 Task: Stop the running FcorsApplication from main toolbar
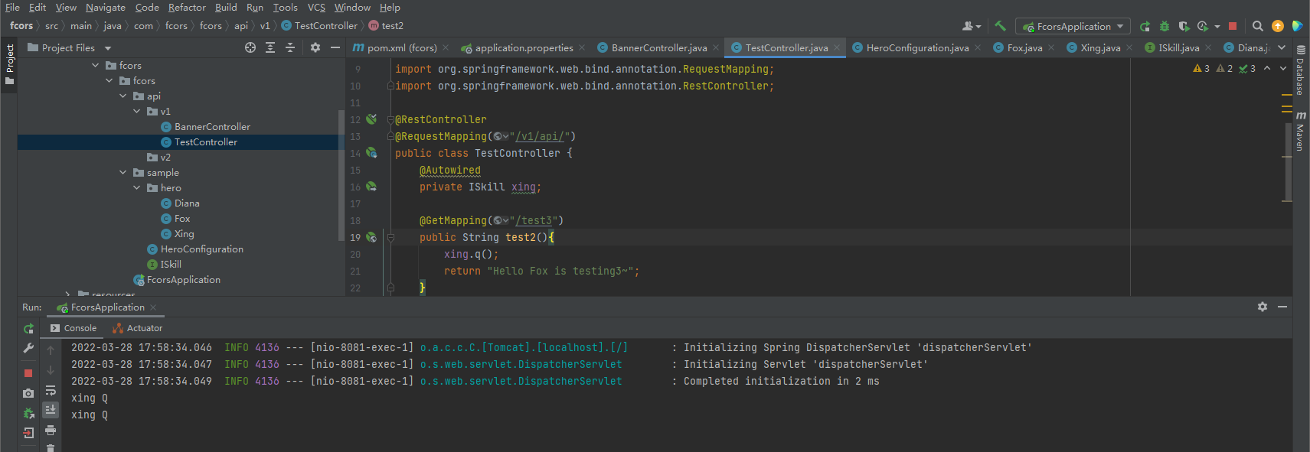coord(1233,26)
